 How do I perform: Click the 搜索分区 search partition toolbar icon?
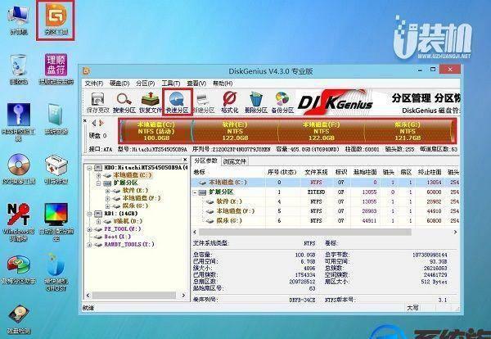[x=124, y=102]
